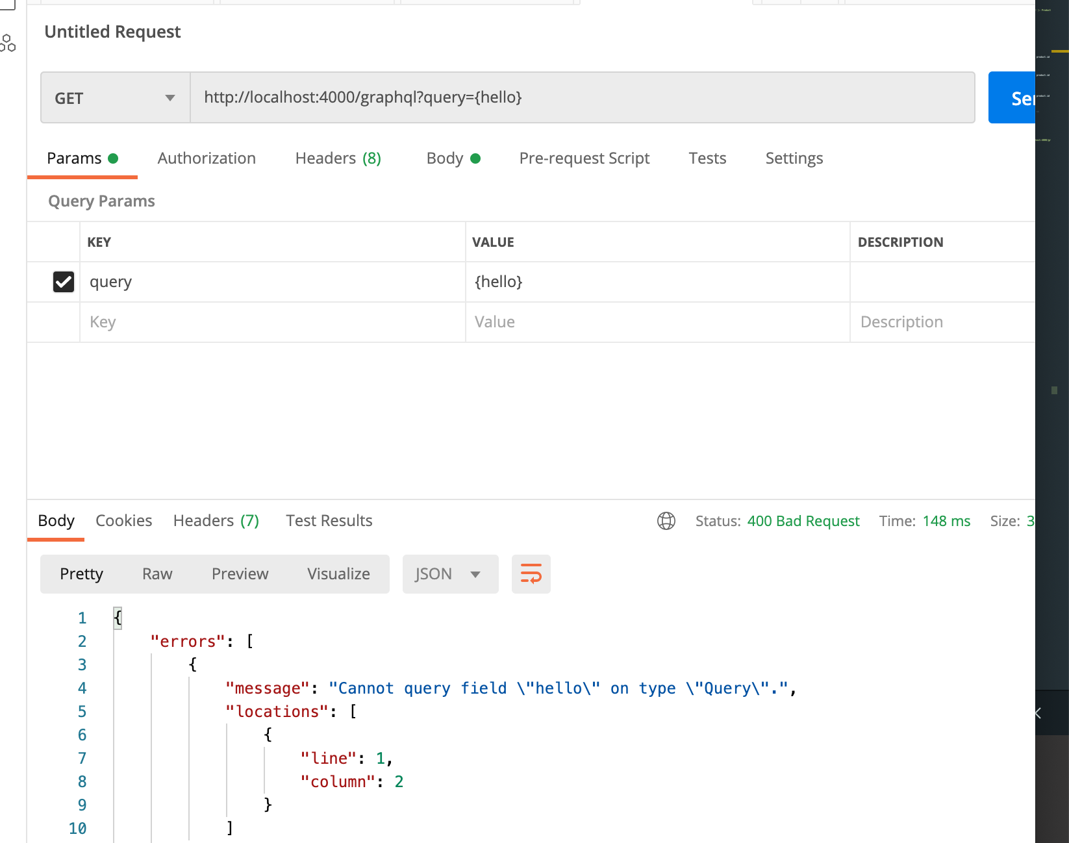
Task: Open the GET method dropdown
Action: pos(116,98)
